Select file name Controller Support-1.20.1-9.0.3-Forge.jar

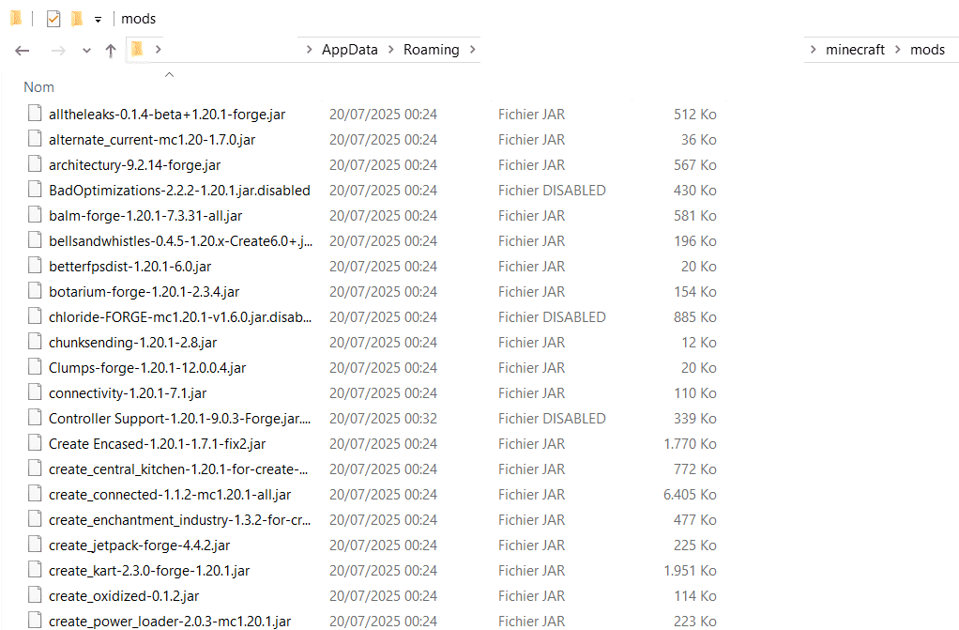[180, 419]
